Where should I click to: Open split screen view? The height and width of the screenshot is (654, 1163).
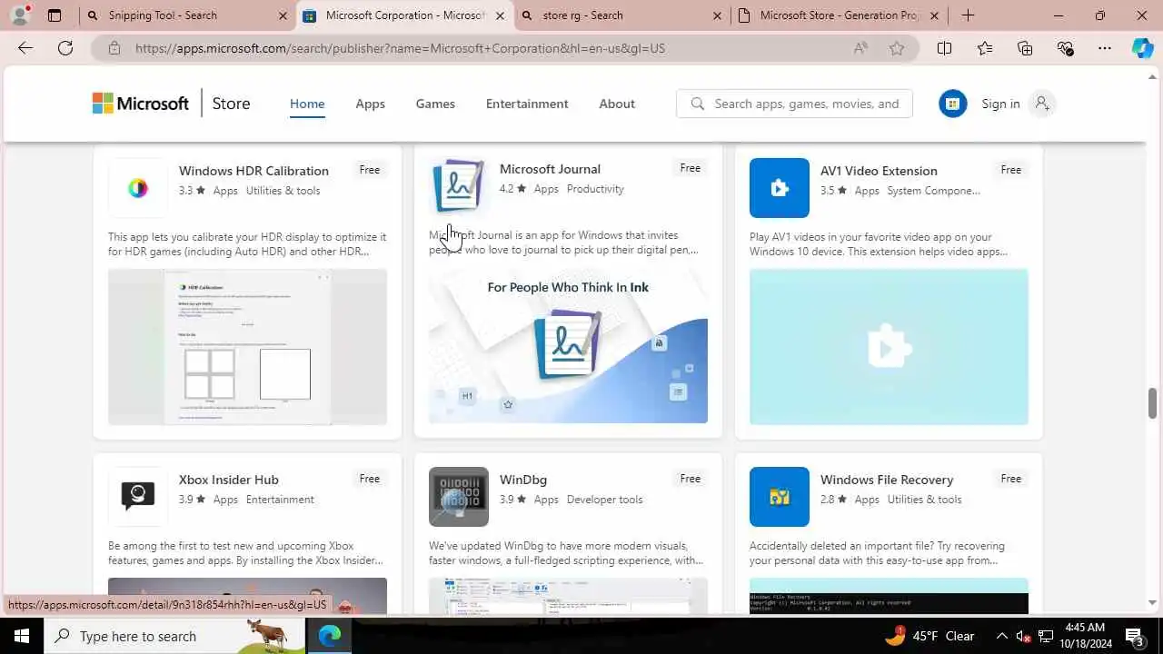[x=945, y=48]
